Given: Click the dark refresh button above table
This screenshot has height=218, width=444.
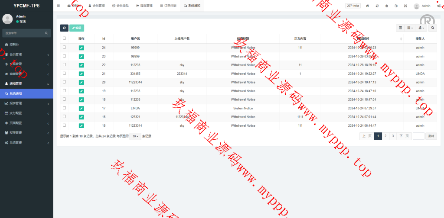Looking at the screenshot, I should click(x=64, y=28).
